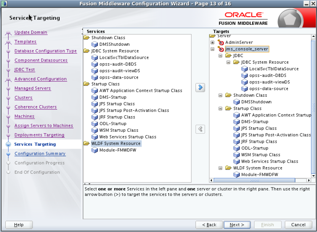This screenshot has width=317, height=232.
Task: Click the opss-audit-DBDS cube icon in Services
Action: coord(95,64)
